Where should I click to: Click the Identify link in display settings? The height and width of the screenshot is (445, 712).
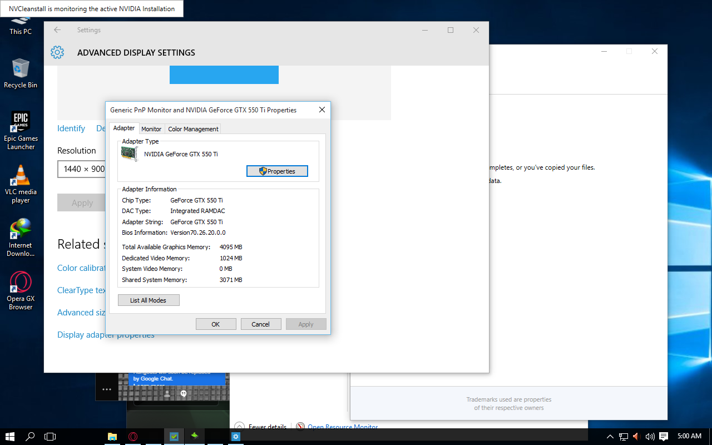tap(71, 128)
